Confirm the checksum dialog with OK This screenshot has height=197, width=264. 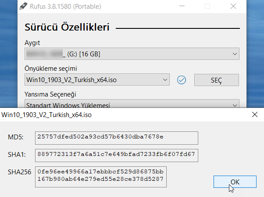(235, 182)
